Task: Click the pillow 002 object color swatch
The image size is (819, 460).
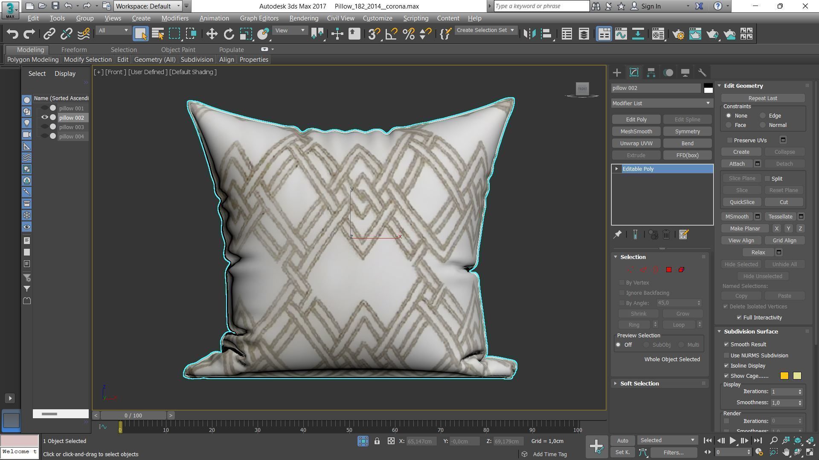Action: point(708,88)
